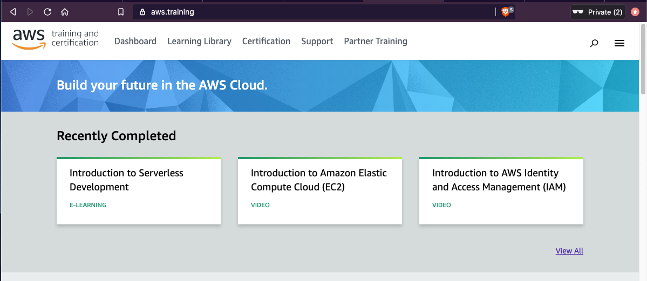Reload the page with refresh icon
647x281 pixels.
click(x=47, y=12)
